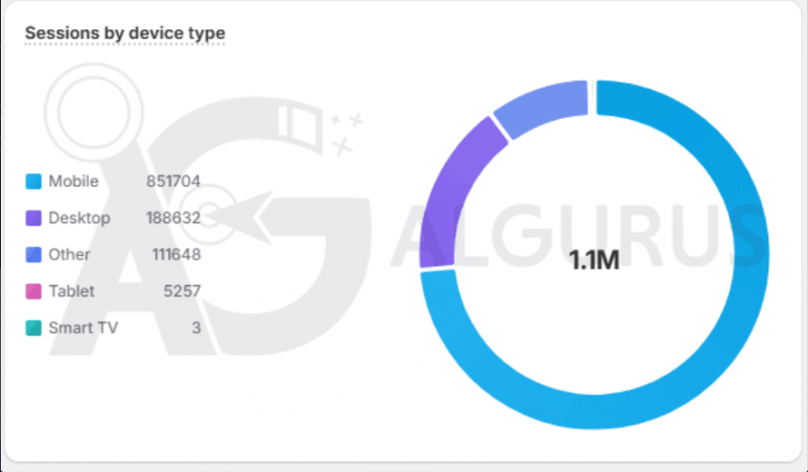Click the 1.1M total in donut center
Viewport: 808px width, 472px height.
[593, 261]
